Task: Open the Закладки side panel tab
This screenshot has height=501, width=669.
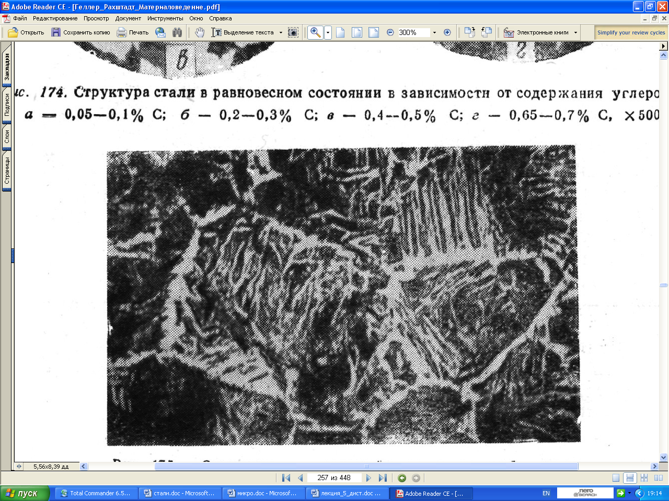Action: (x=7, y=66)
